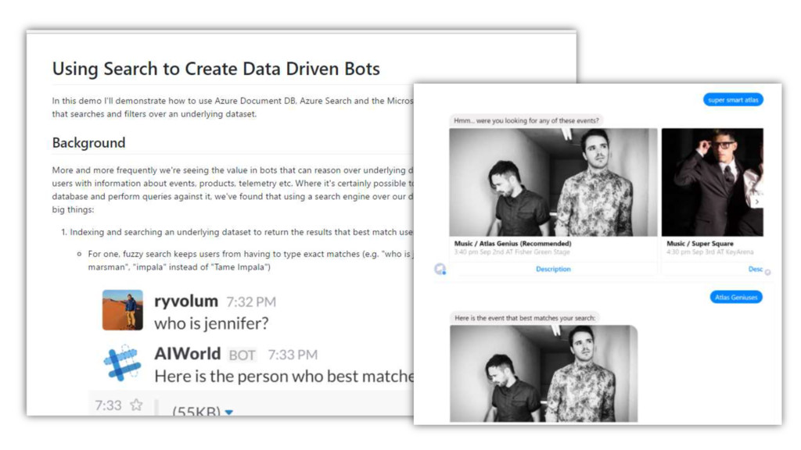Click the BOT label next to AIWorld
801x450 pixels.
tap(242, 355)
